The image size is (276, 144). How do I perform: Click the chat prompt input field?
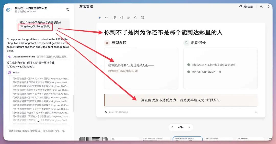click(x=38, y=133)
